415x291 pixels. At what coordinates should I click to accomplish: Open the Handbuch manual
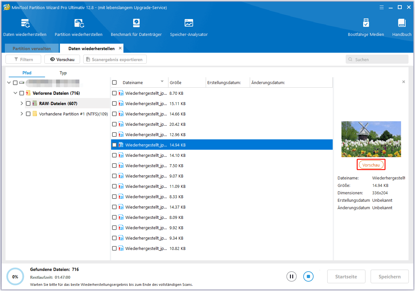click(402, 27)
